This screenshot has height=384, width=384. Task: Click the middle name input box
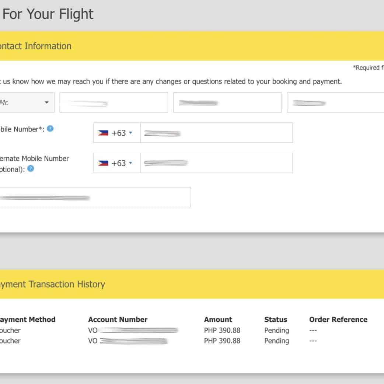(x=227, y=102)
